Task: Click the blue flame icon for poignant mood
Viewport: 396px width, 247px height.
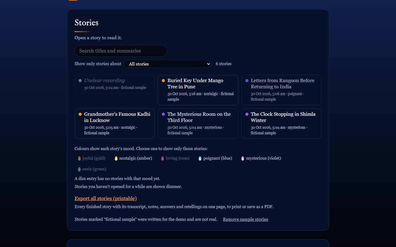Action: pos(200,158)
